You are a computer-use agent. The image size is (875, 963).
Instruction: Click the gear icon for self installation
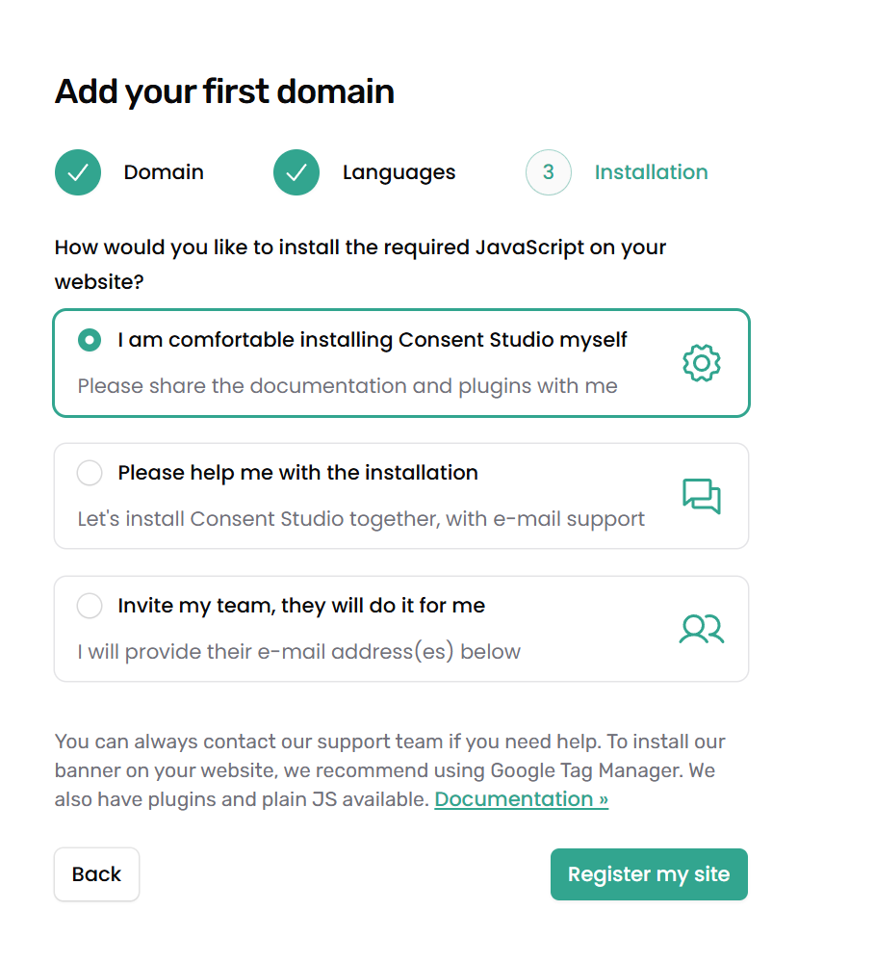click(702, 363)
